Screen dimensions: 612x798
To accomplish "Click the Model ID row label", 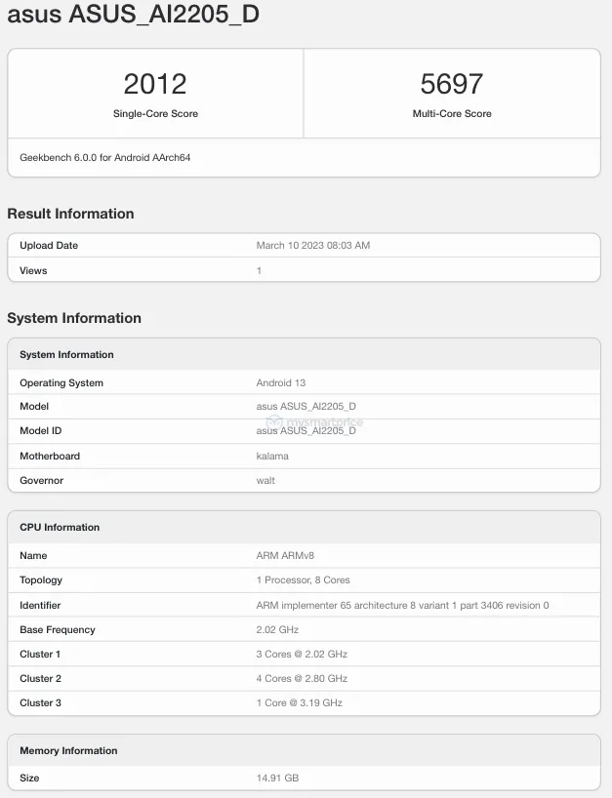I will click(41, 430).
